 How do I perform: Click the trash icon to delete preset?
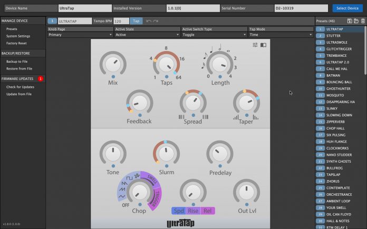click(362, 21)
